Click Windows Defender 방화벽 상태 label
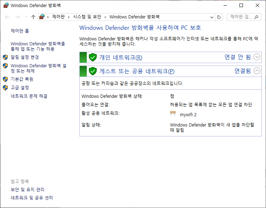This screenshot has width=266, height=208. (112, 96)
